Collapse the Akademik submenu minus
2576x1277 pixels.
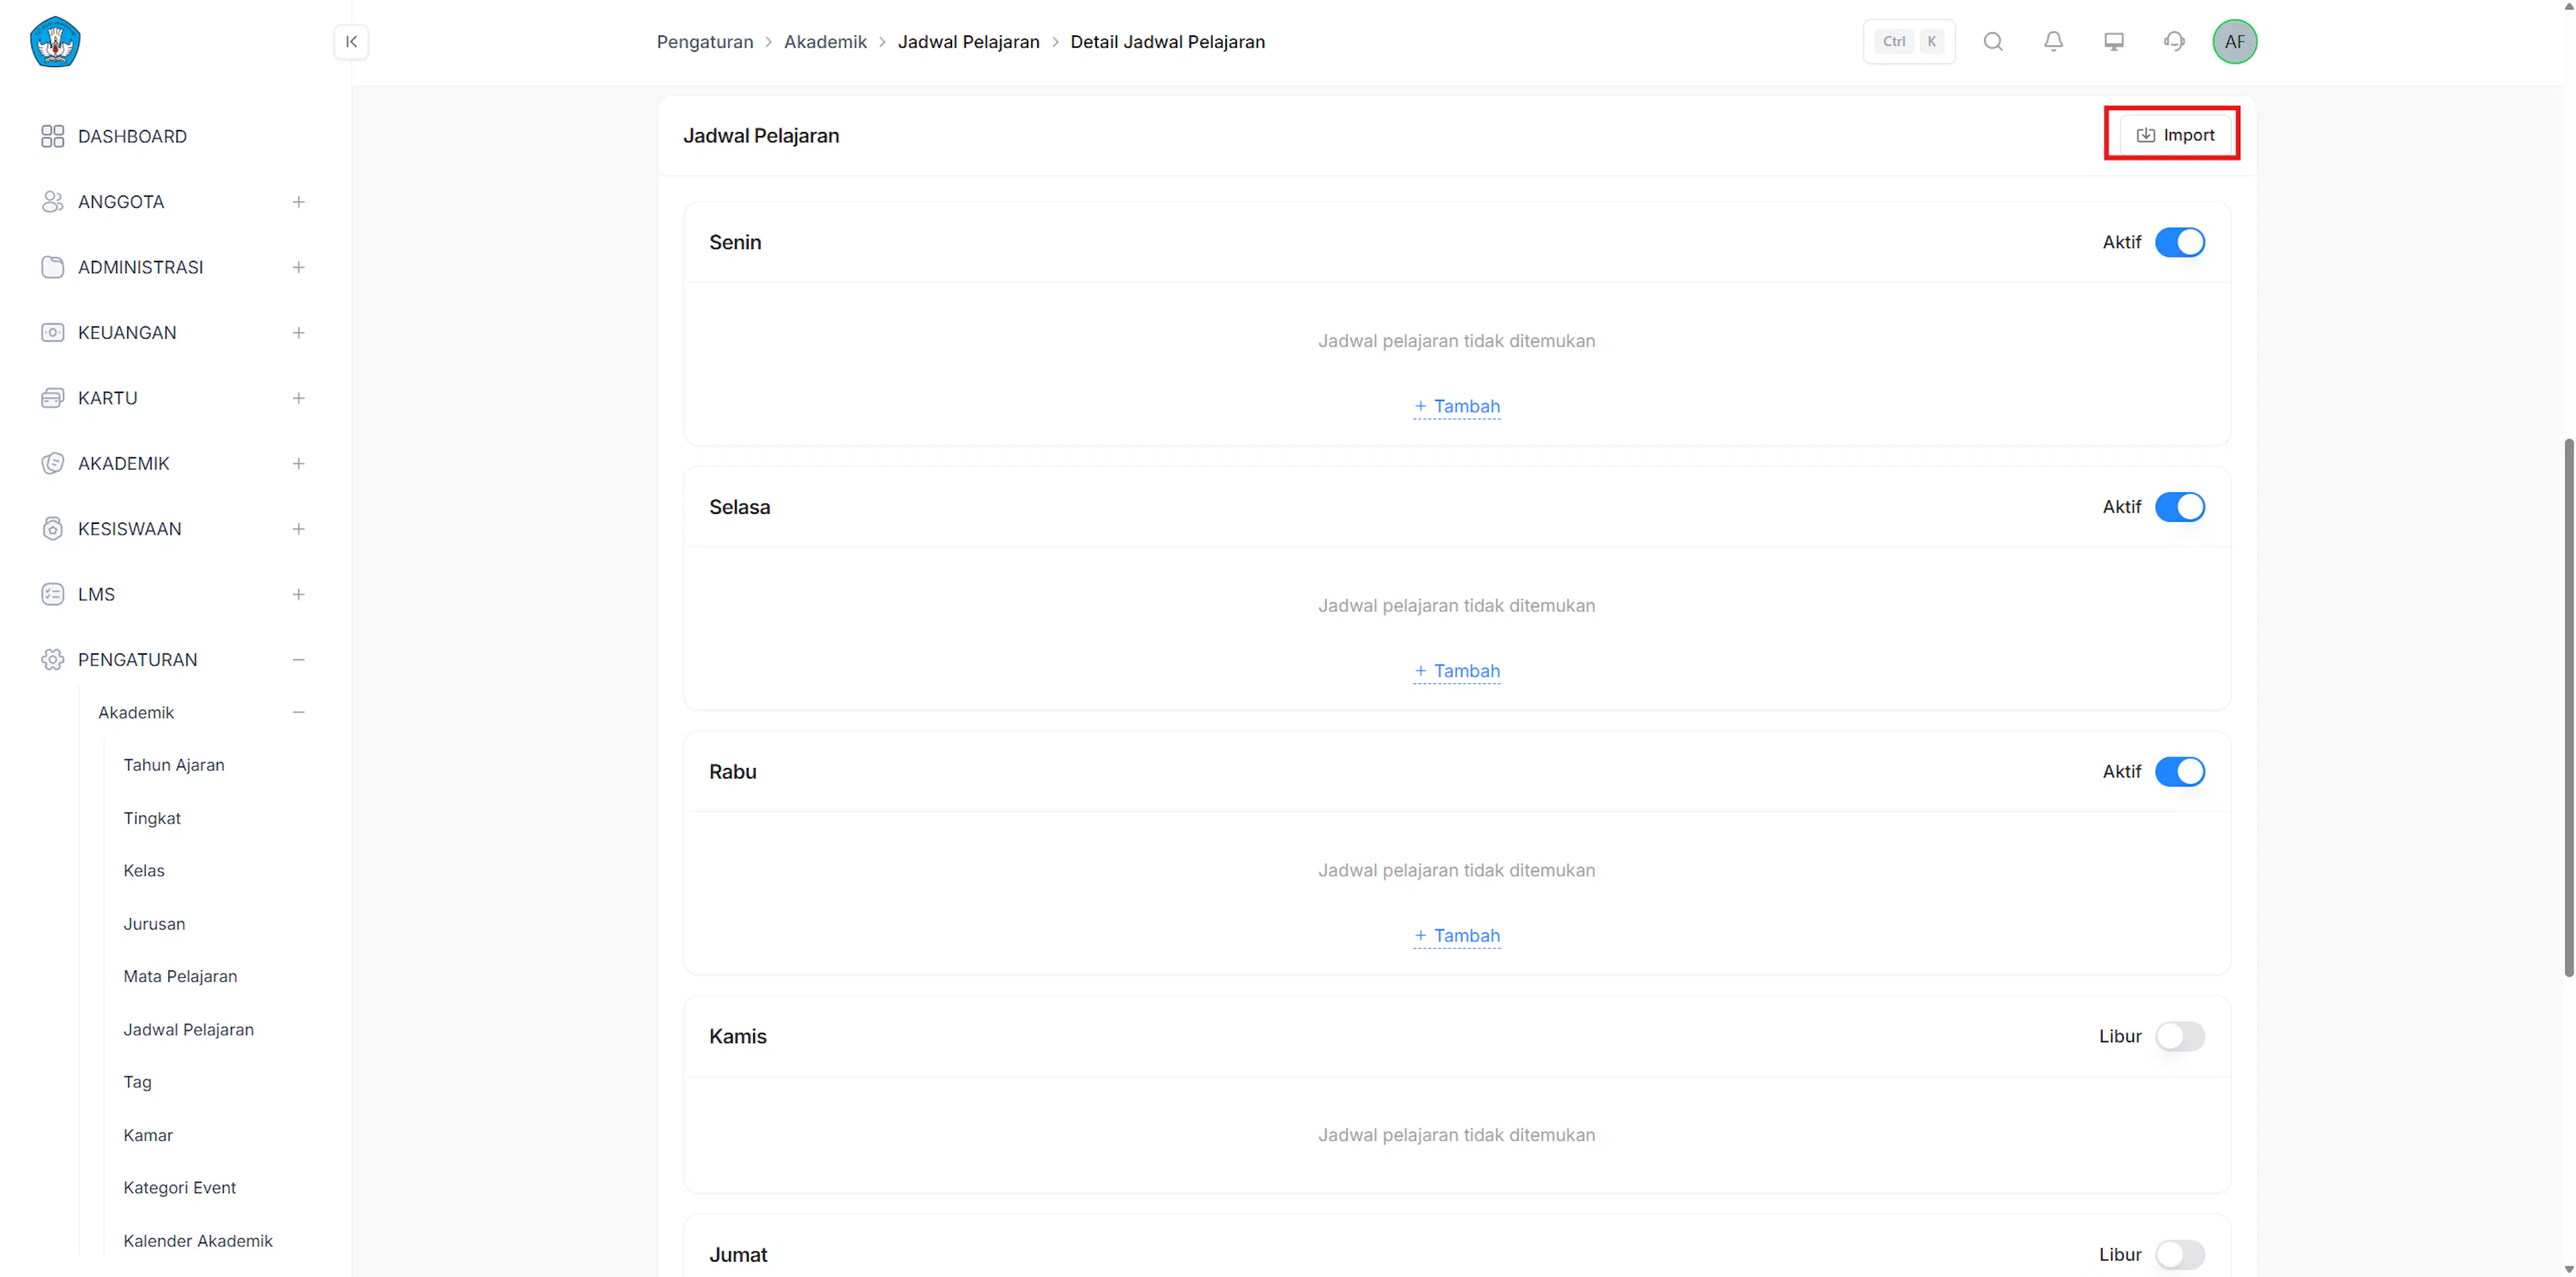[298, 712]
